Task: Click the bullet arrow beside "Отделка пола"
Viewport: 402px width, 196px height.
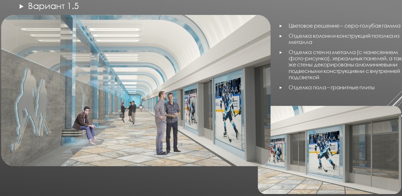Action: [281, 87]
